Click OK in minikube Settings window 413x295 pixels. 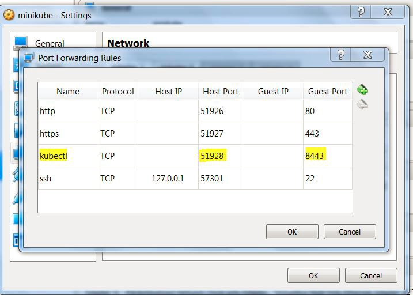313,275
